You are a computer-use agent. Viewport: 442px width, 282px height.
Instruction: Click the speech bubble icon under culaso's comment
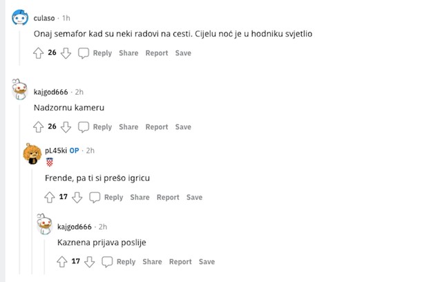click(84, 53)
